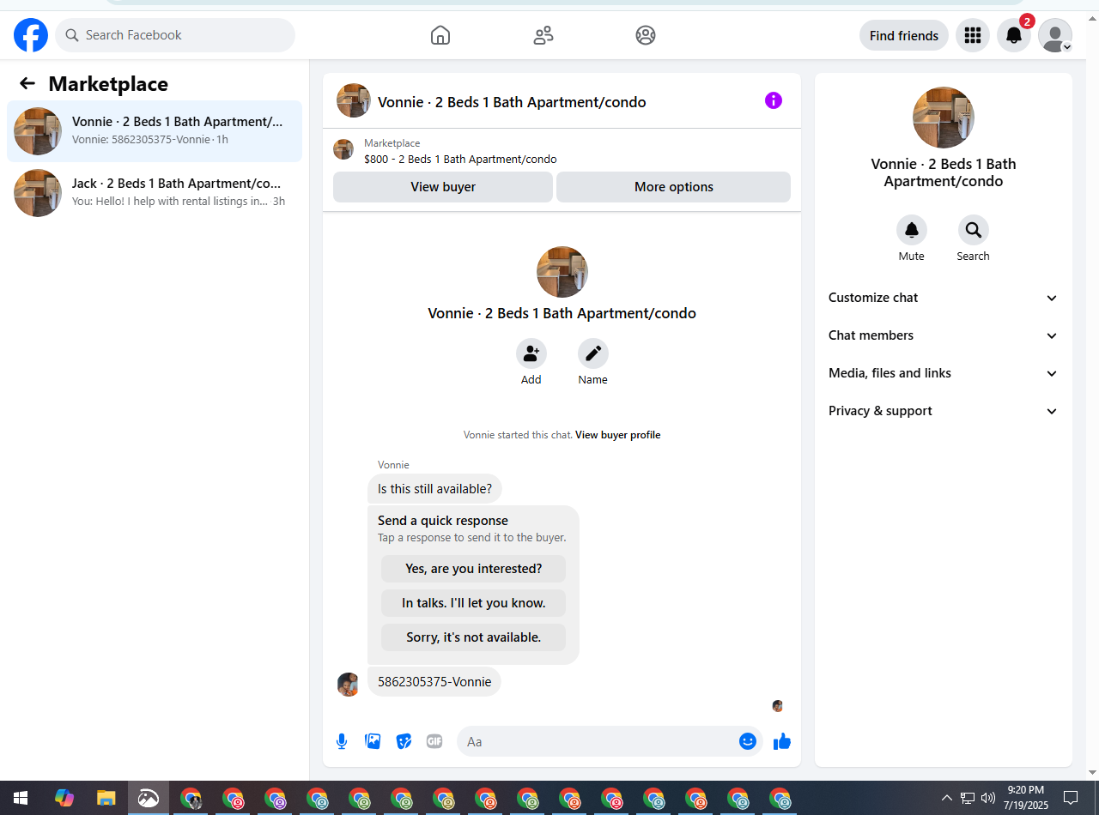This screenshot has height=815, width=1099.
Task: Open File Explorer from taskbar
Action: [106, 798]
